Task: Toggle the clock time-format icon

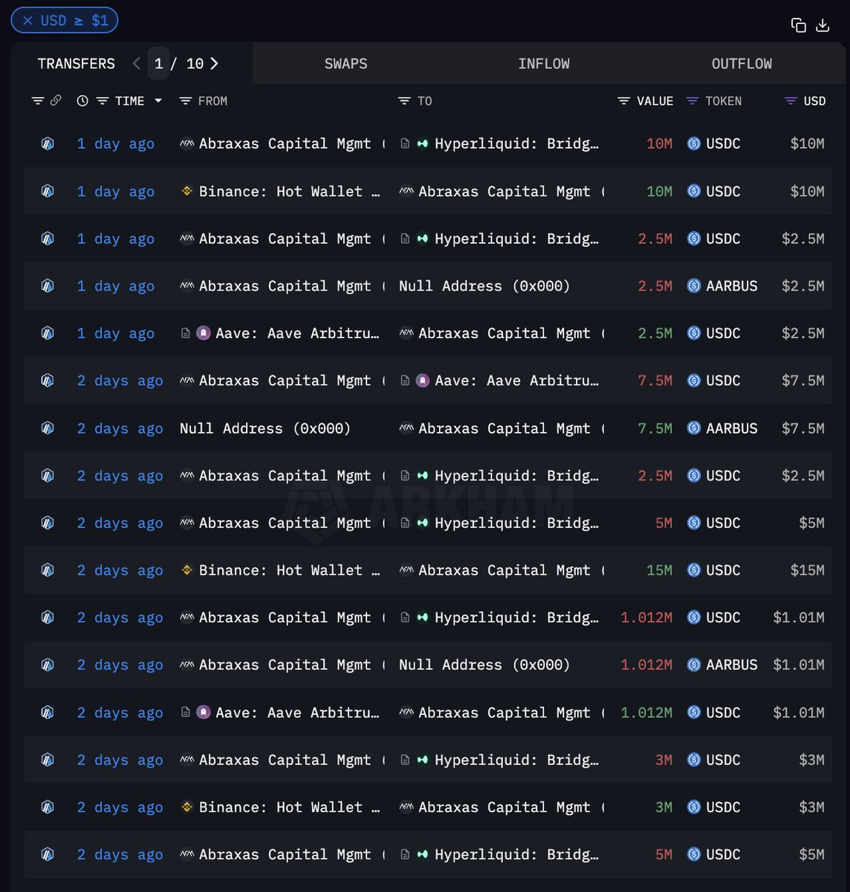Action: tap(82, 101)
